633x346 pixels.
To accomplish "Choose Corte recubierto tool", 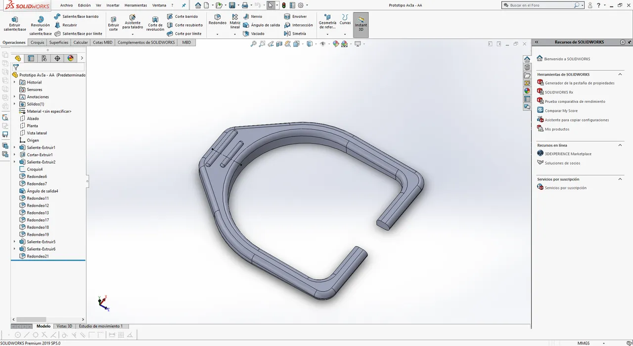I will 185,25.
